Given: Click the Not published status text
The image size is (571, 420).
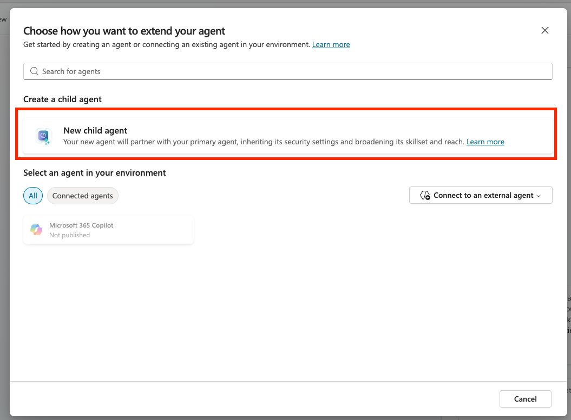Looking at the screenshot, I should click(69, 235).
